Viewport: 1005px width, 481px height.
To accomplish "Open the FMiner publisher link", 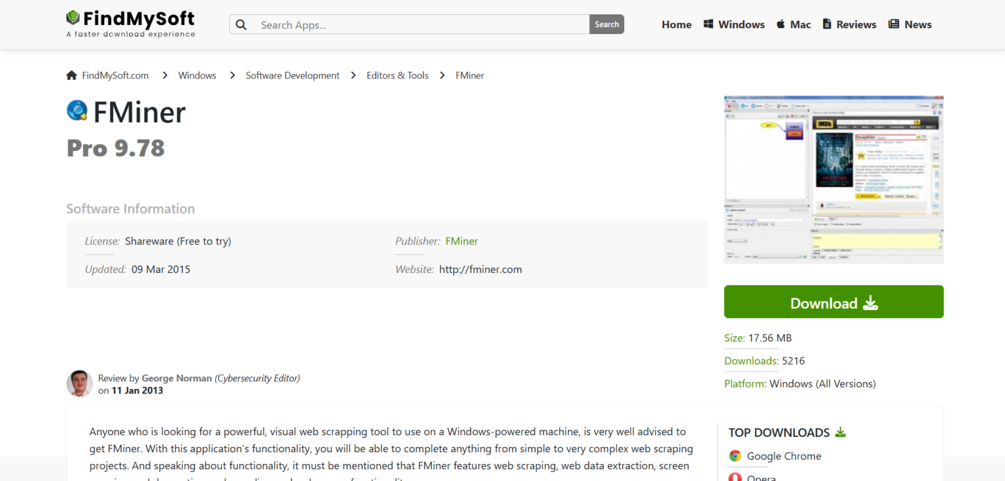I will click(x=461, y=241).
